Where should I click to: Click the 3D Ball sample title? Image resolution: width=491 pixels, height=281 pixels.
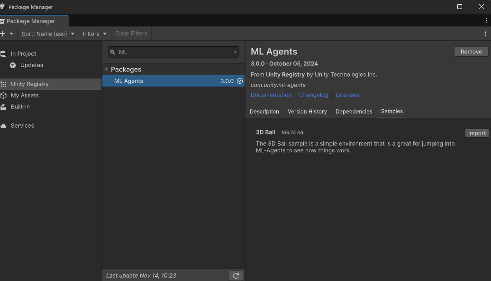click(x=265, y=132)
